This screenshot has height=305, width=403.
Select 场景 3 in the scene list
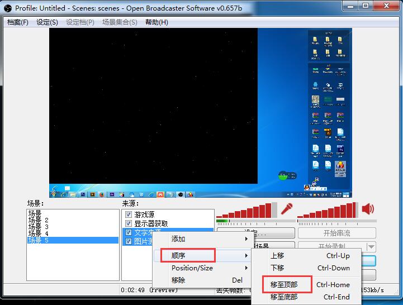(72, 227)
